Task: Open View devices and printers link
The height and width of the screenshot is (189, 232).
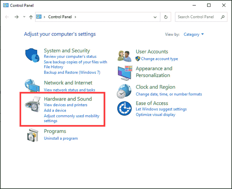Action: point(66,105)
